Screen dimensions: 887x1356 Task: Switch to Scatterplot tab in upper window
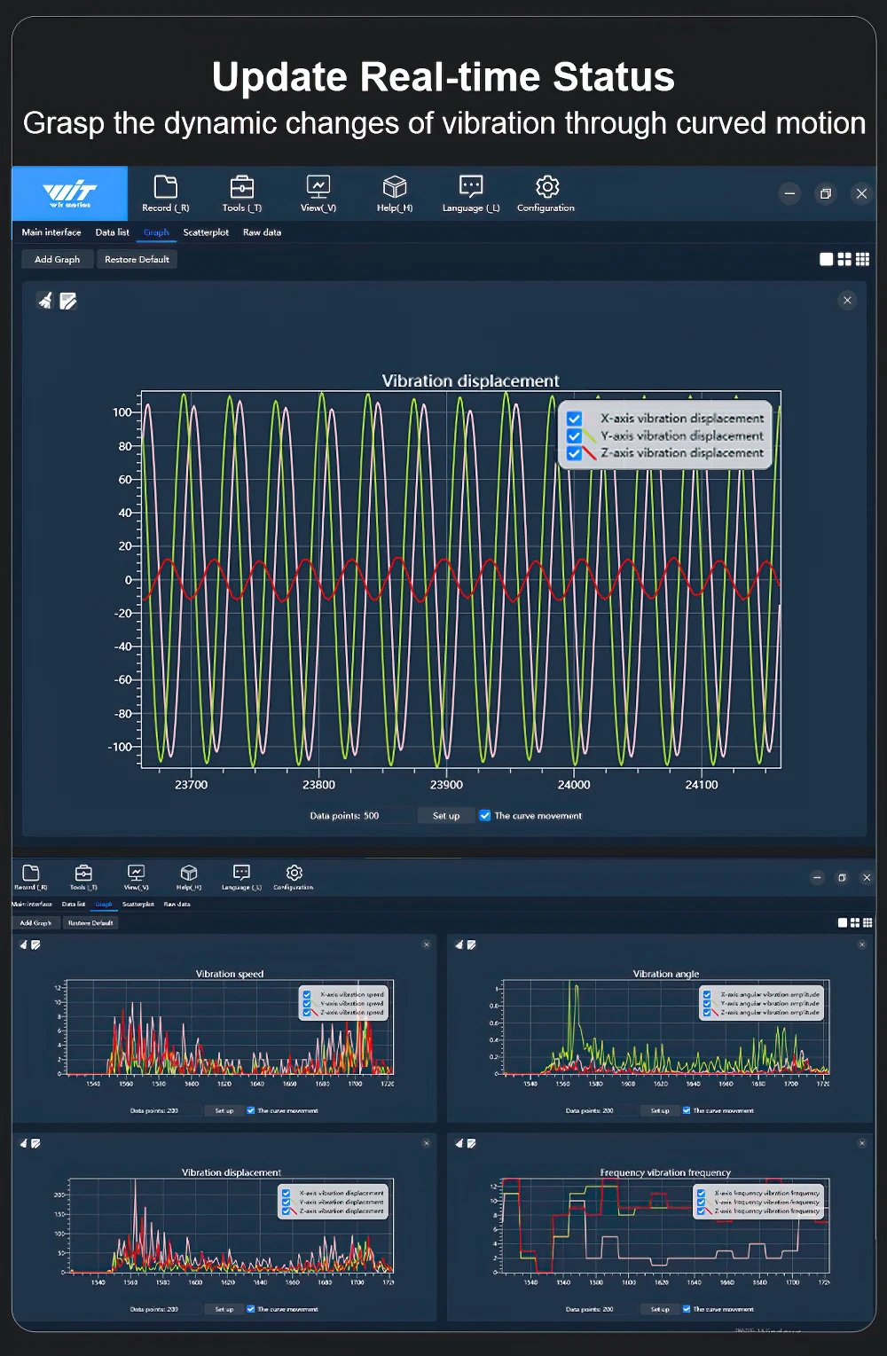point(206,232)
